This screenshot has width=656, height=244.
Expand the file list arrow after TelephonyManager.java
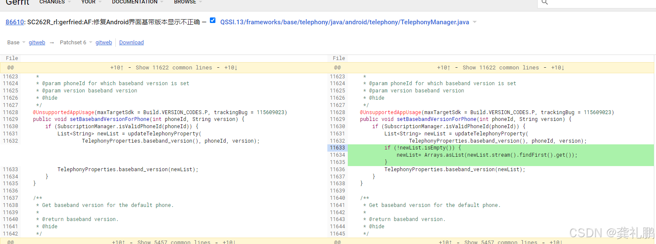click(475, 22)
